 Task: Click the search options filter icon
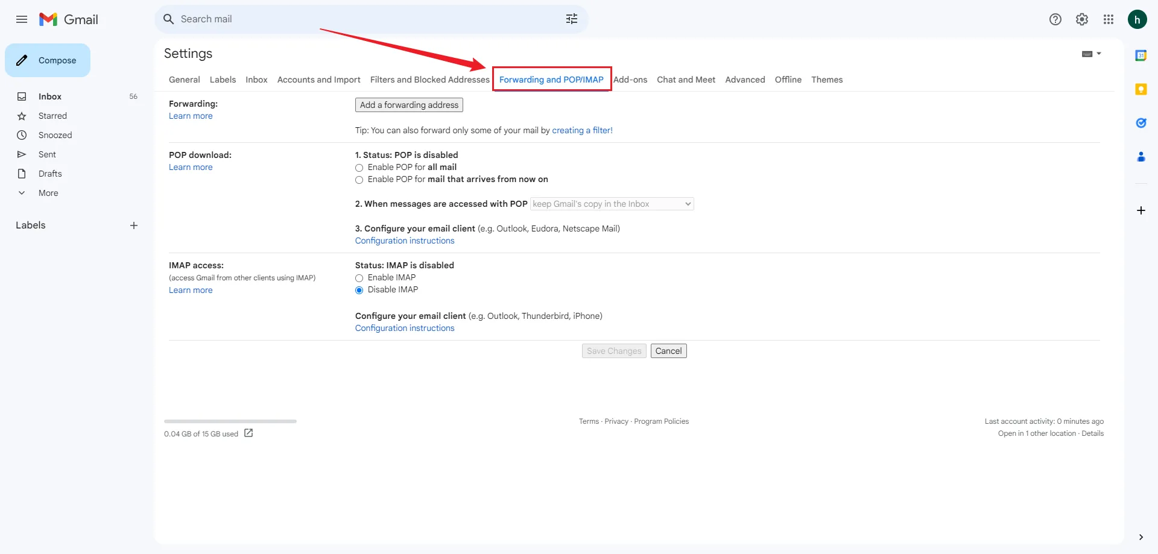tap(571, 19)
